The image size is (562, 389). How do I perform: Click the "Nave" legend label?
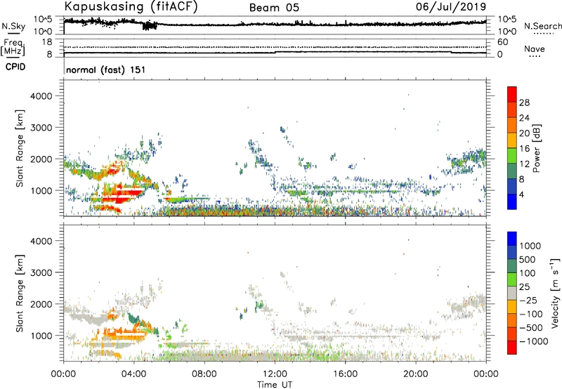[535, 49]
